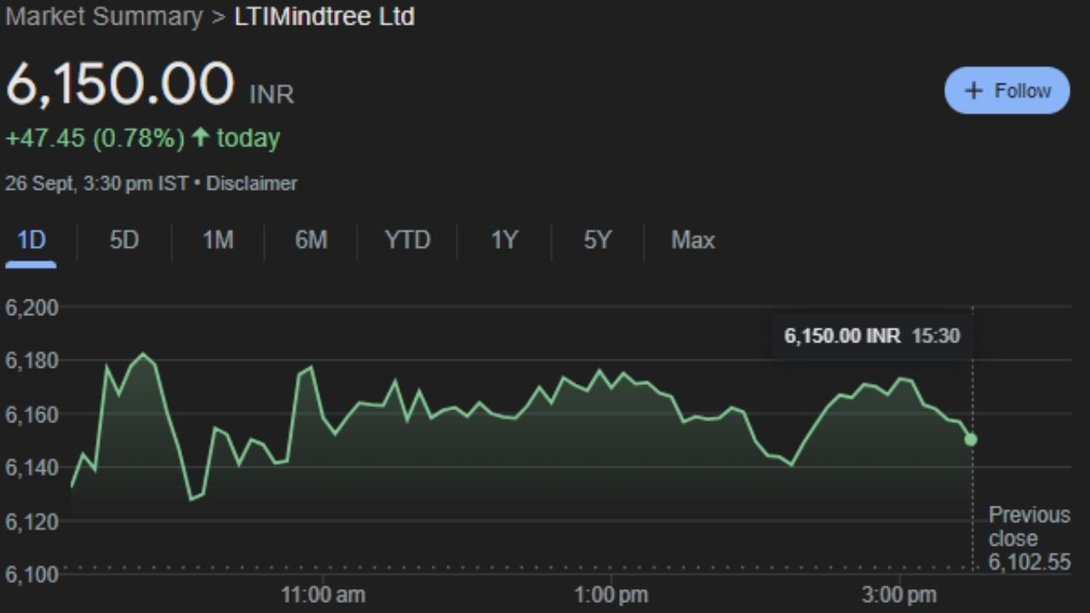The height and width of the screenshot is (613, 1090).
Task: Click the 6,200 y-axis label
Action: pyautogui.click(x=32, y=307)
